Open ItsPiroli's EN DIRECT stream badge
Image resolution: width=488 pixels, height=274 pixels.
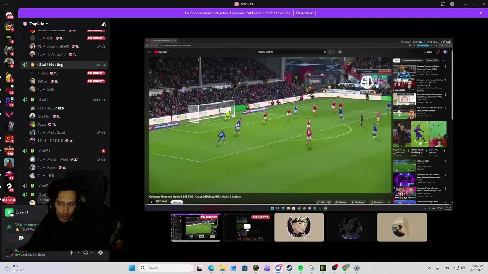(x=96, y=81)
